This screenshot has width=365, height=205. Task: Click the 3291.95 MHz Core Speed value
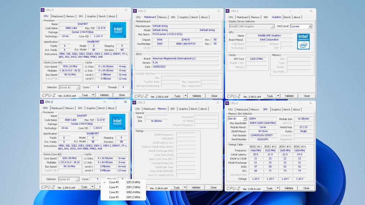pyautogui.click(x=69, y=158)
